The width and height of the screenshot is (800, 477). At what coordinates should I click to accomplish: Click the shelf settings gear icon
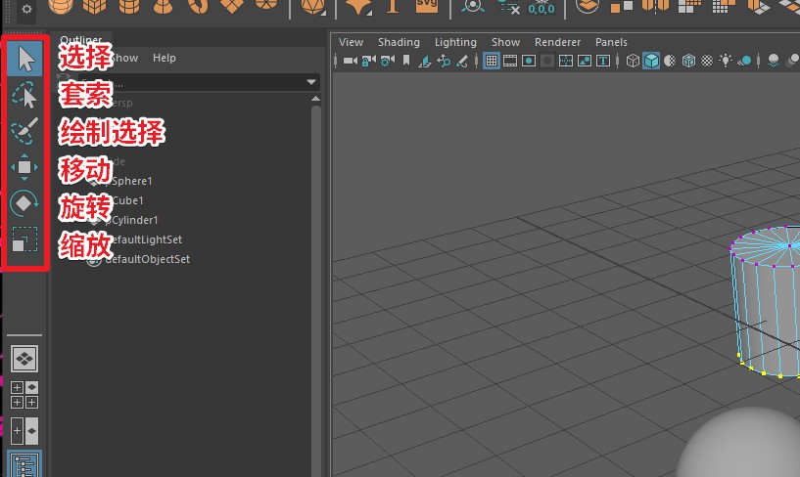[26, 8]
